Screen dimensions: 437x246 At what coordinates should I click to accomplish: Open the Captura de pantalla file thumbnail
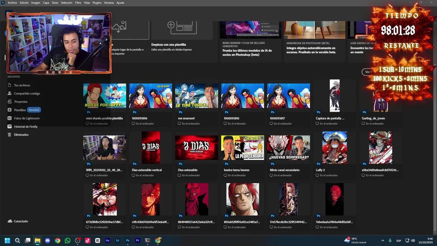[x=335, y=96]
